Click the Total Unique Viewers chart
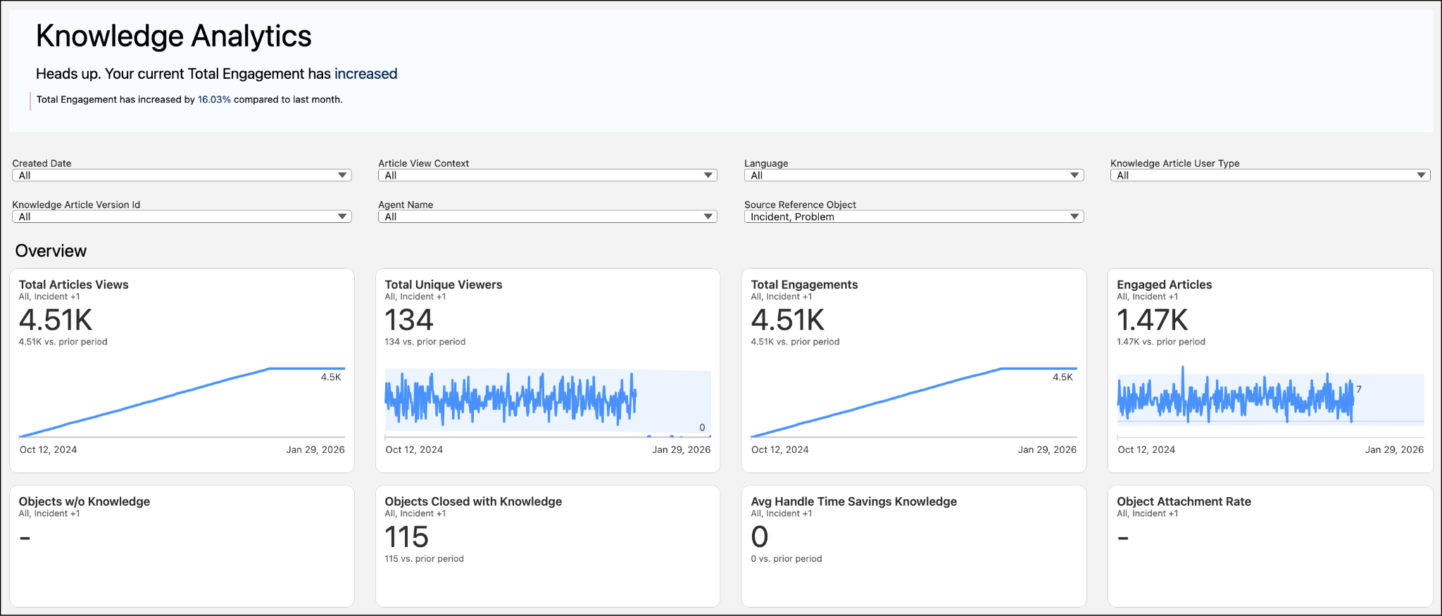Viewport: 1442px width, 616px height. point(548,402)
